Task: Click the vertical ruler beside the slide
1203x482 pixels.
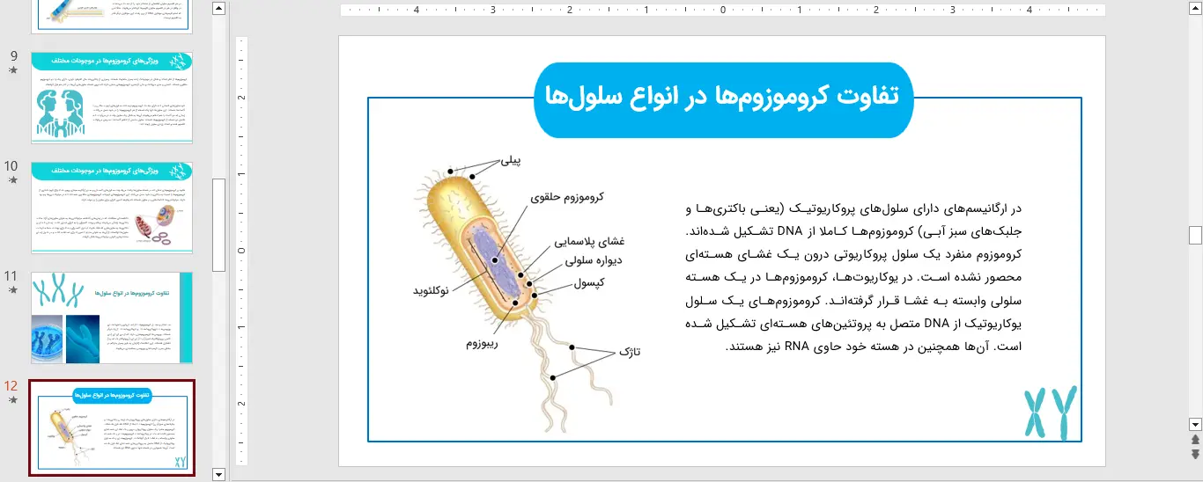Action: [x=240, y=251]
